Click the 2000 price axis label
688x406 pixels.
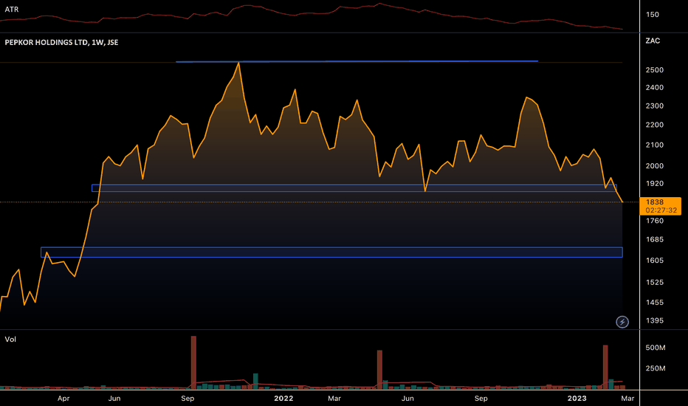point(655,166)
